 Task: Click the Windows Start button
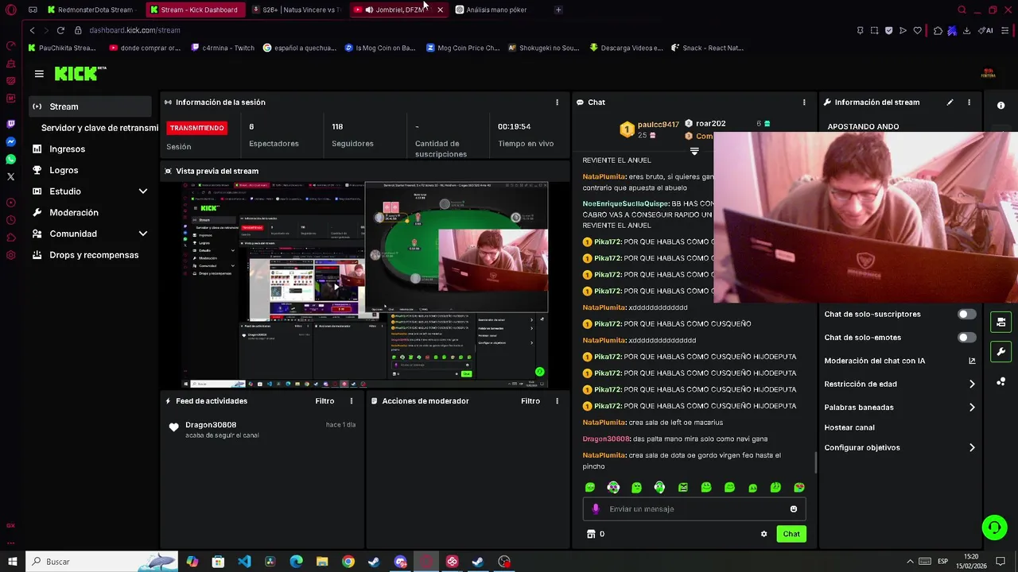tap(12, 562)
